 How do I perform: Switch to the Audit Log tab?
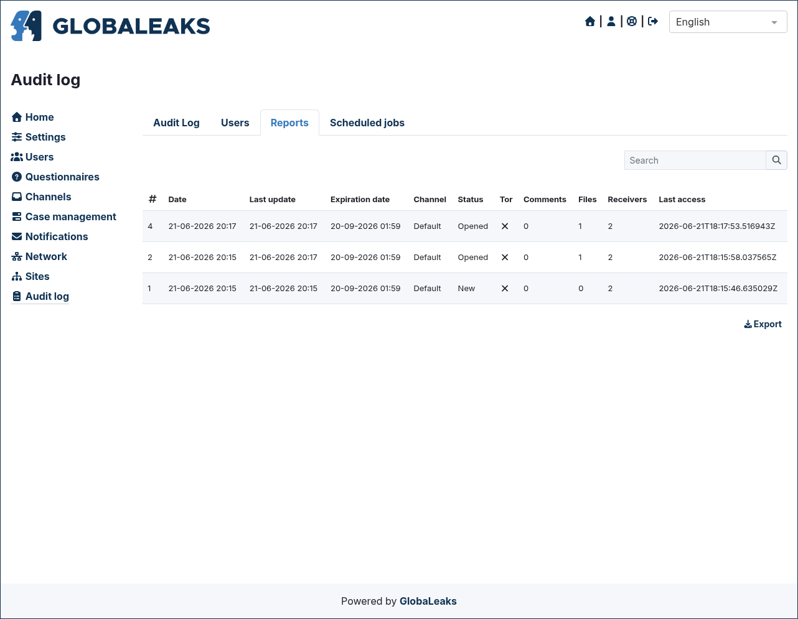pos(176,123)
